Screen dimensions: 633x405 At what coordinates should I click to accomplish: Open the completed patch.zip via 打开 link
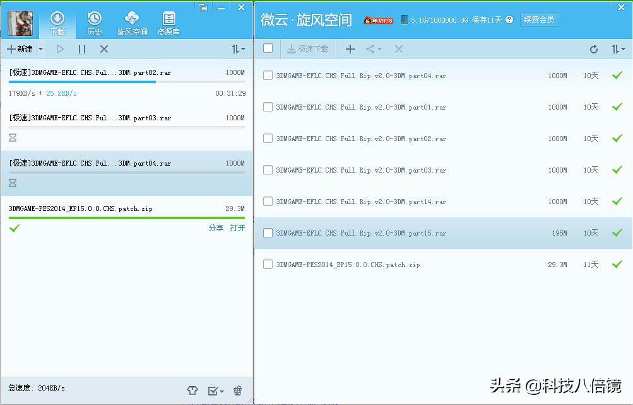tap(237, 228)
